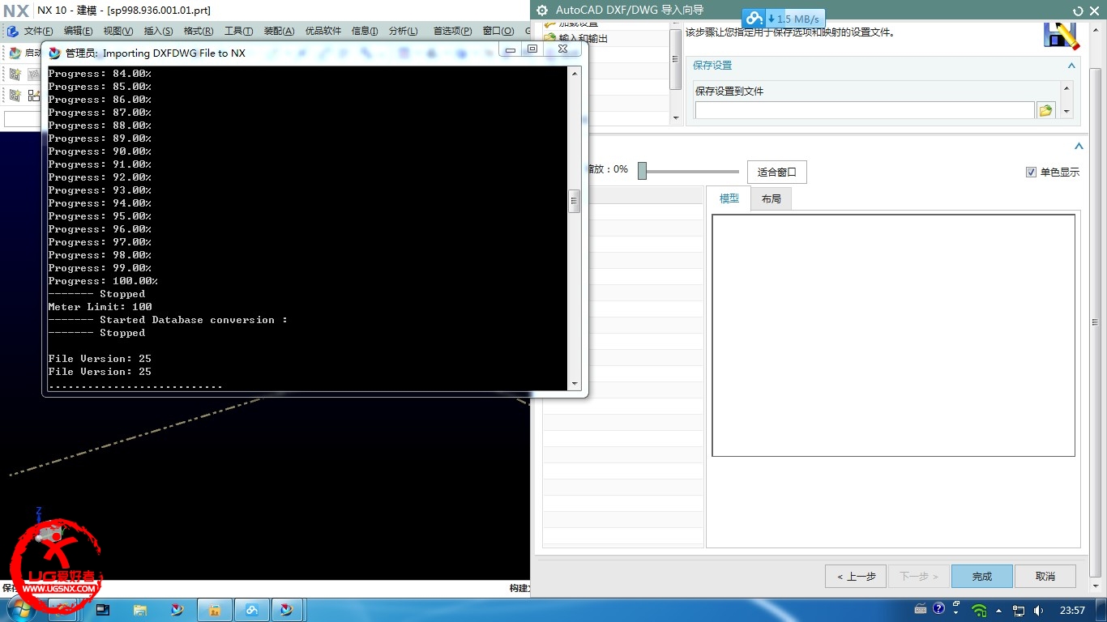Screen dimensions: 1107x622
Task: Click the NX taskbar icon next to Explorer
Action: [x=177, y=610]
